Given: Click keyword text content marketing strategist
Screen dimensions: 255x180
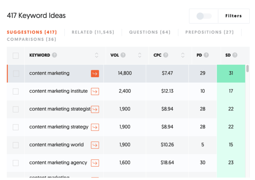Looking at the screenshot, I should click(60, 109).
